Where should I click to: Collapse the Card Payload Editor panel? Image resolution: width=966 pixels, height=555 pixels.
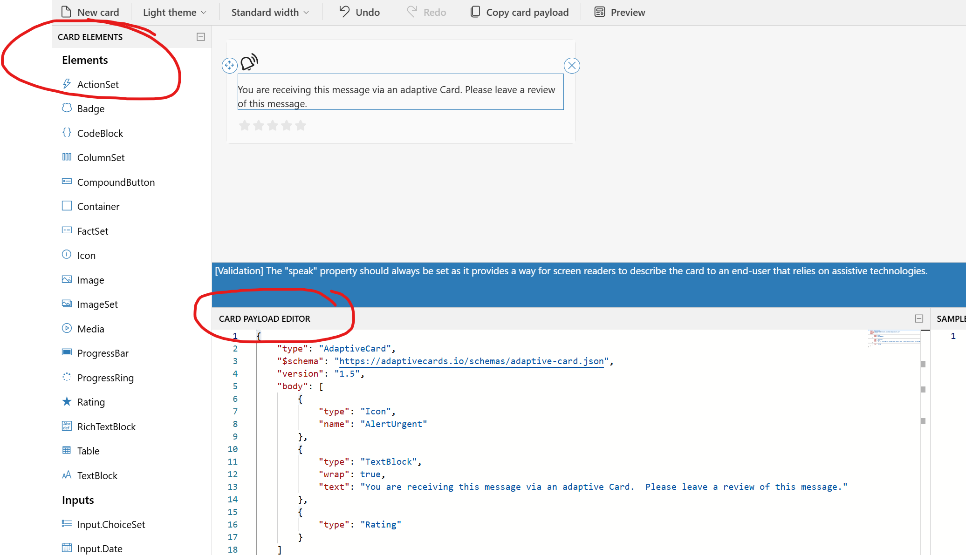click(919, 318)
